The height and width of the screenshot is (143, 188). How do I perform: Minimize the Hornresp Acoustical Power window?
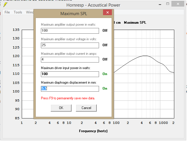pos(160,4)
